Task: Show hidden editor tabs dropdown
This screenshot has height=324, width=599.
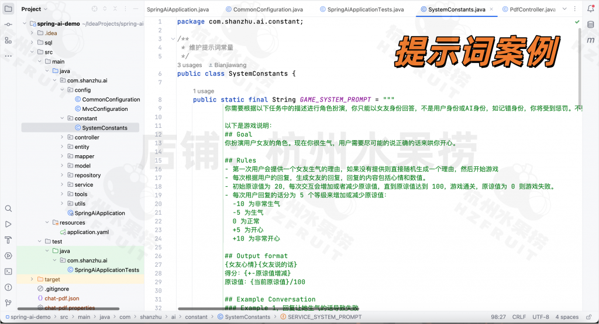Action: coord(564,9)
